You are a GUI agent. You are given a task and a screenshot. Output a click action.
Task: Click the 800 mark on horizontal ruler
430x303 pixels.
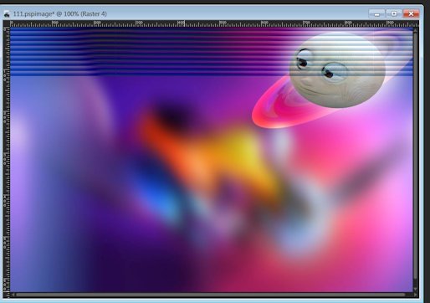point(348,23)
